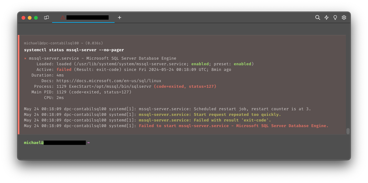
Task: Click the 'Main PID: 1129' line
Action: [81, 92]
